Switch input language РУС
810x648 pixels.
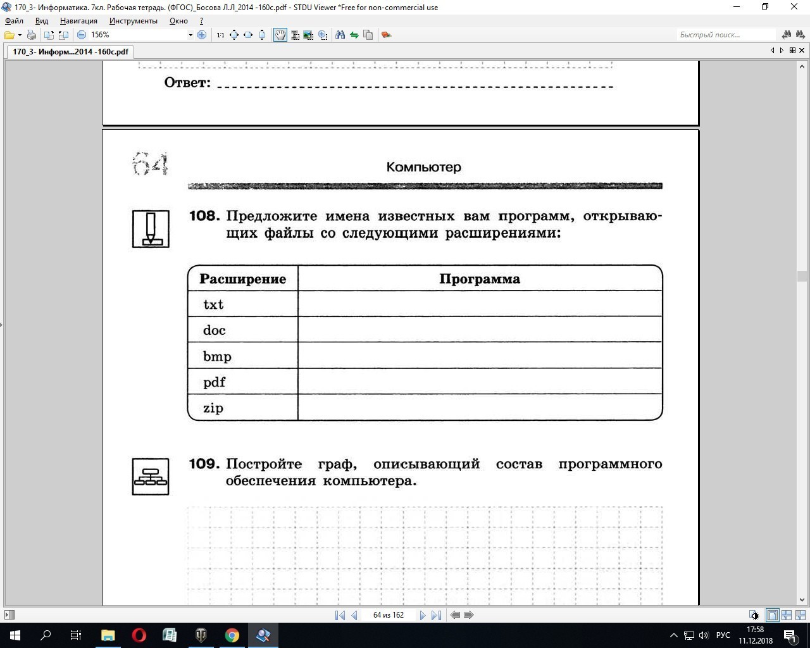click(x=723, y=635)
